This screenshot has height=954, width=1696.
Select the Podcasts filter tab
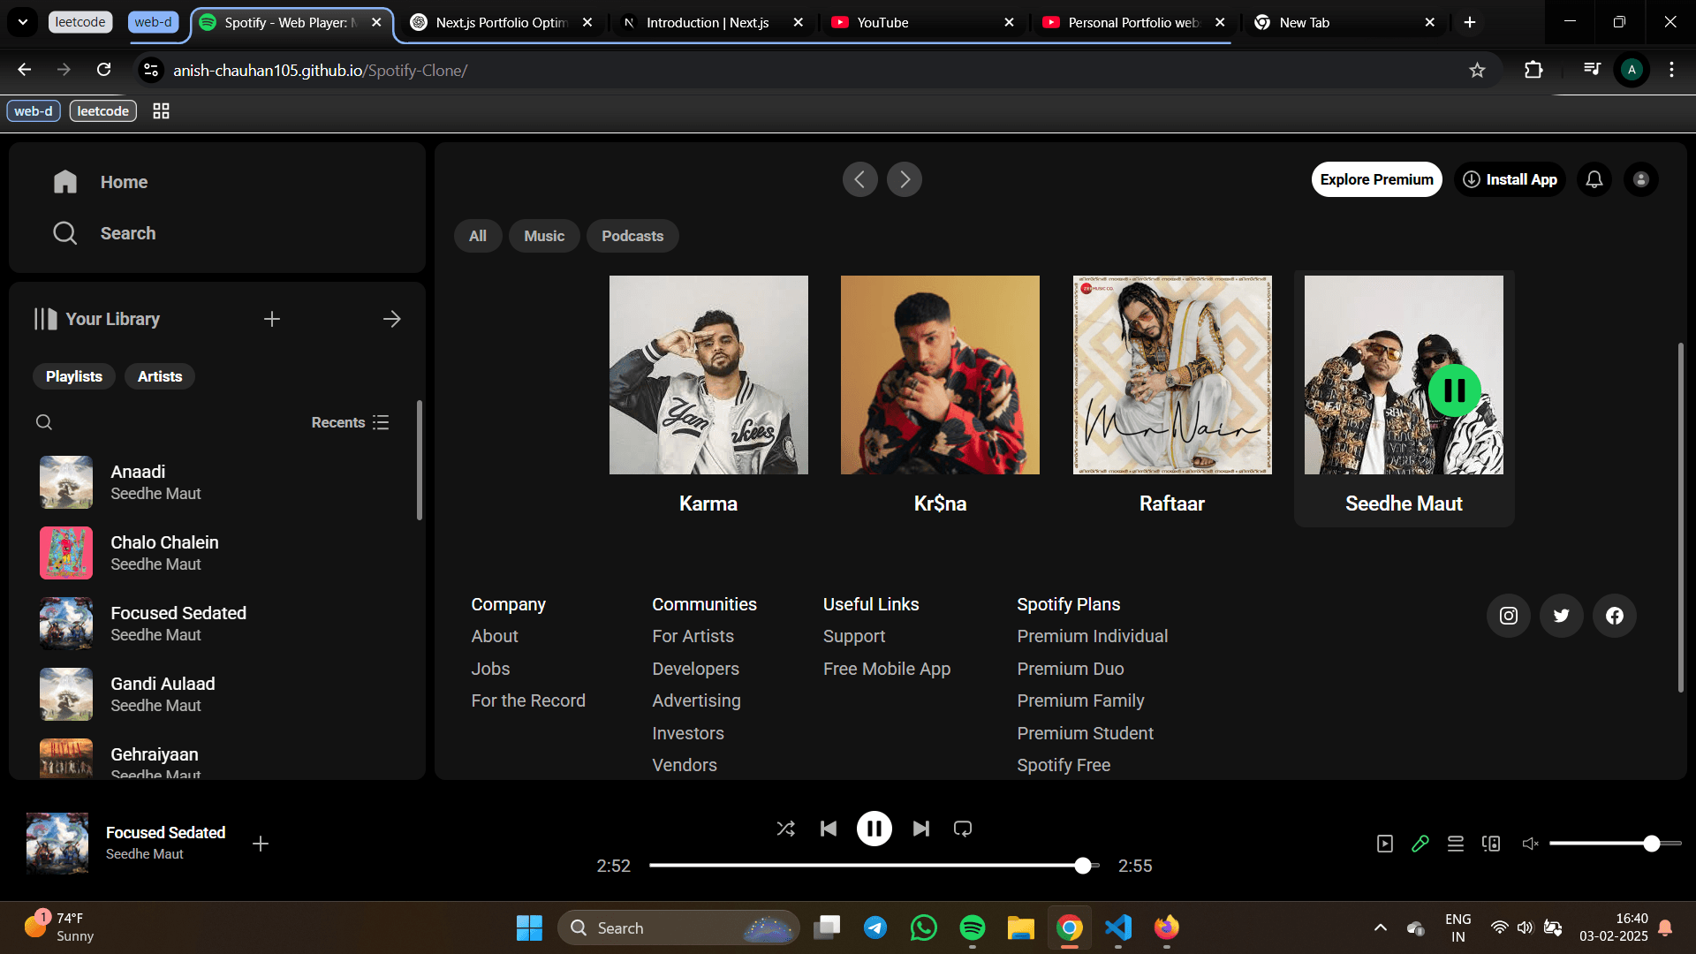[632, 236]
